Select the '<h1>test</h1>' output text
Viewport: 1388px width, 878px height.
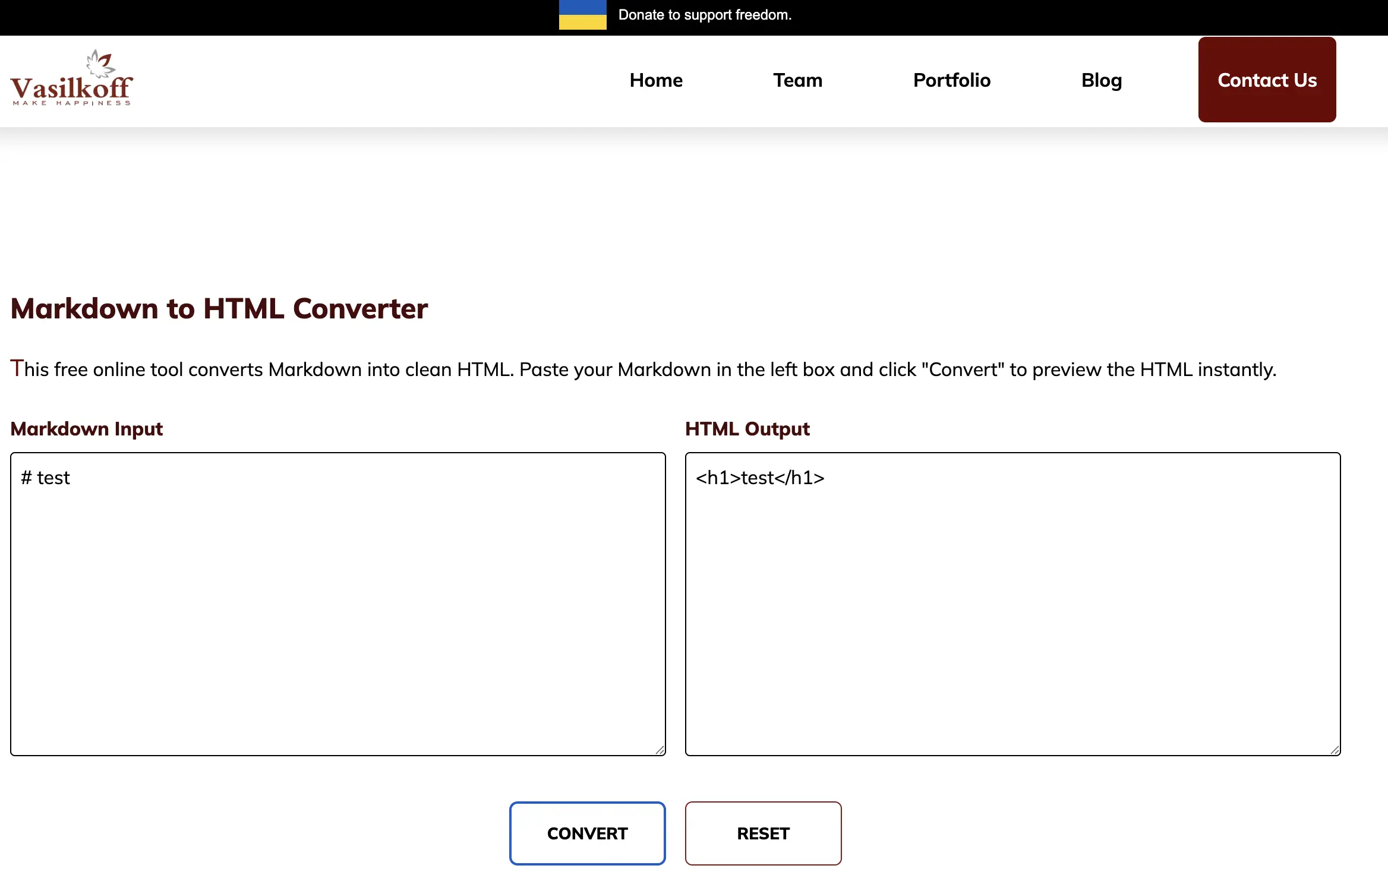tap(761, 477)
